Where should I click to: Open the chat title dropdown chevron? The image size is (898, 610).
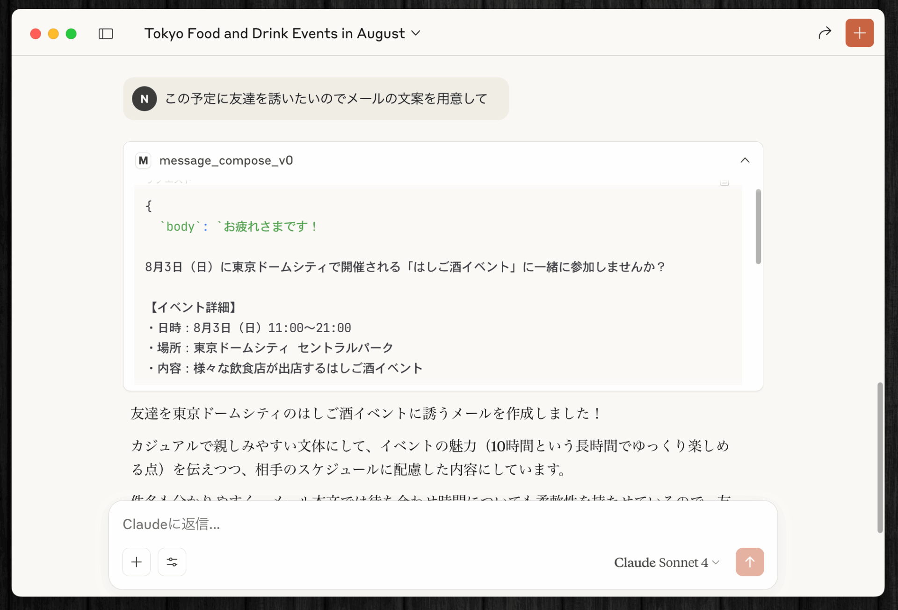416,33
